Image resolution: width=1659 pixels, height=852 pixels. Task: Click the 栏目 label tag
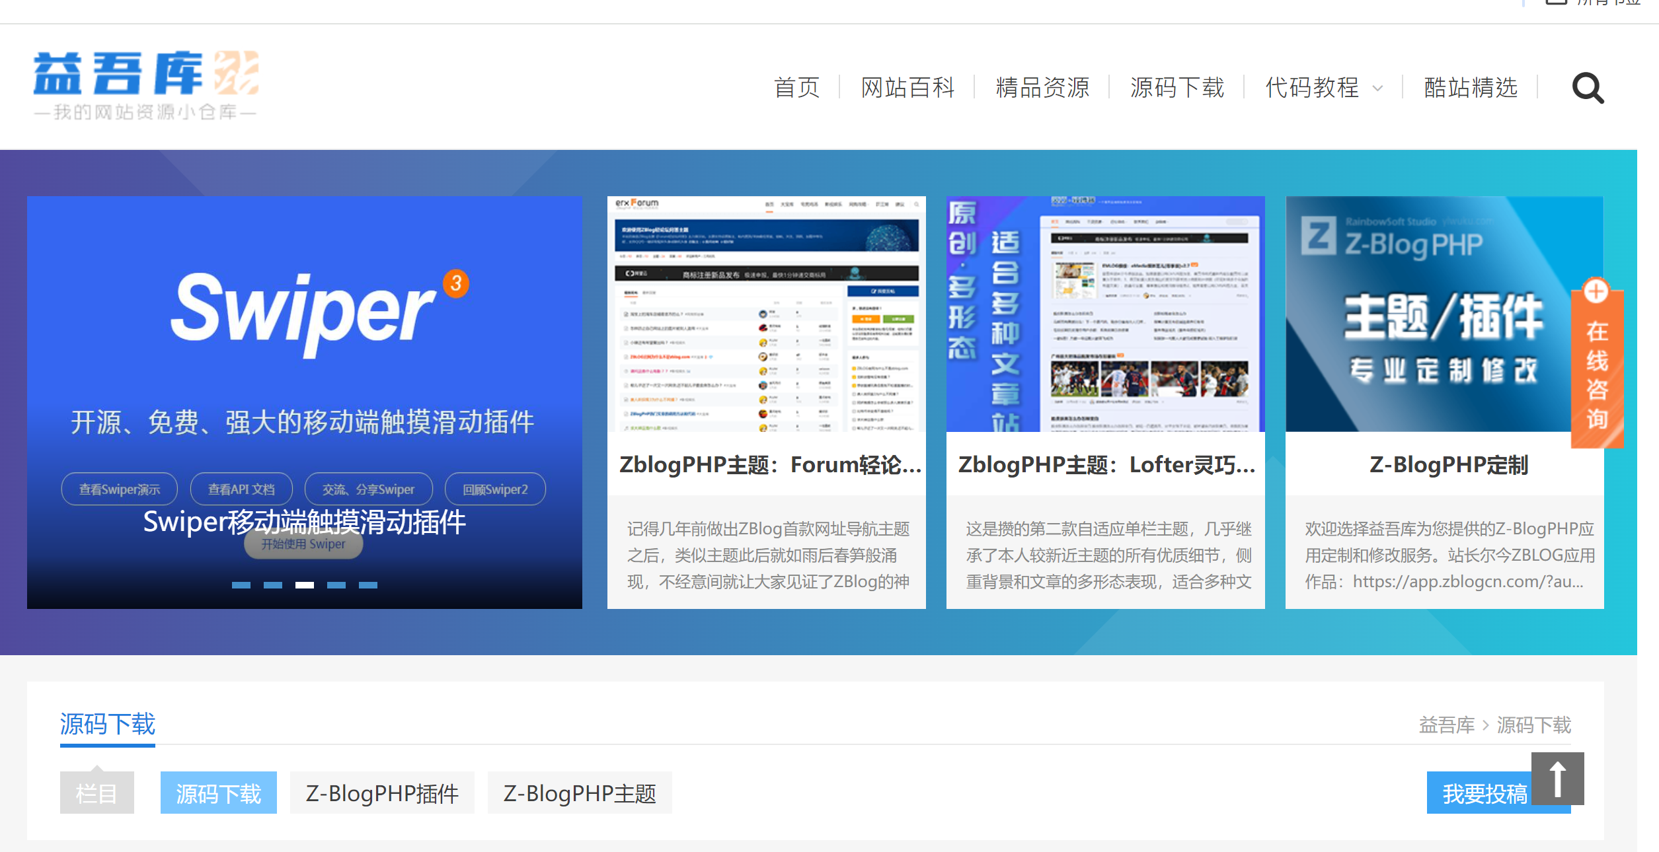click(97, 793)
